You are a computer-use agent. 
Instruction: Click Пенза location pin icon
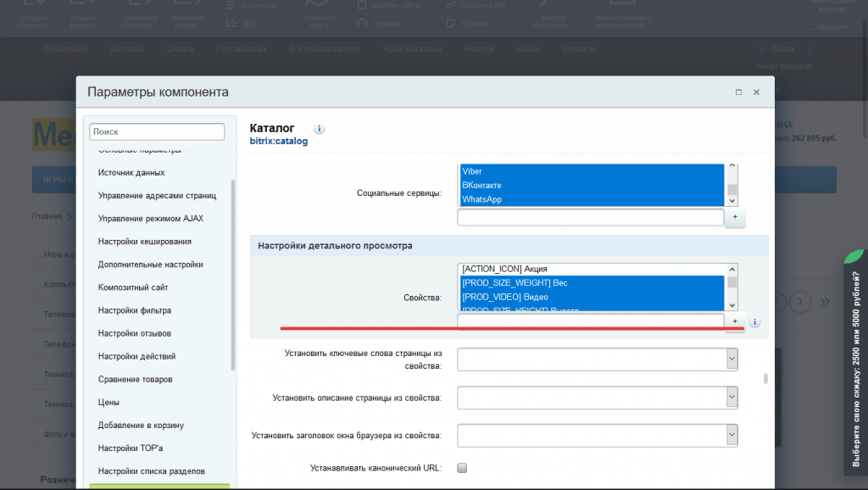tap(761, 48)
